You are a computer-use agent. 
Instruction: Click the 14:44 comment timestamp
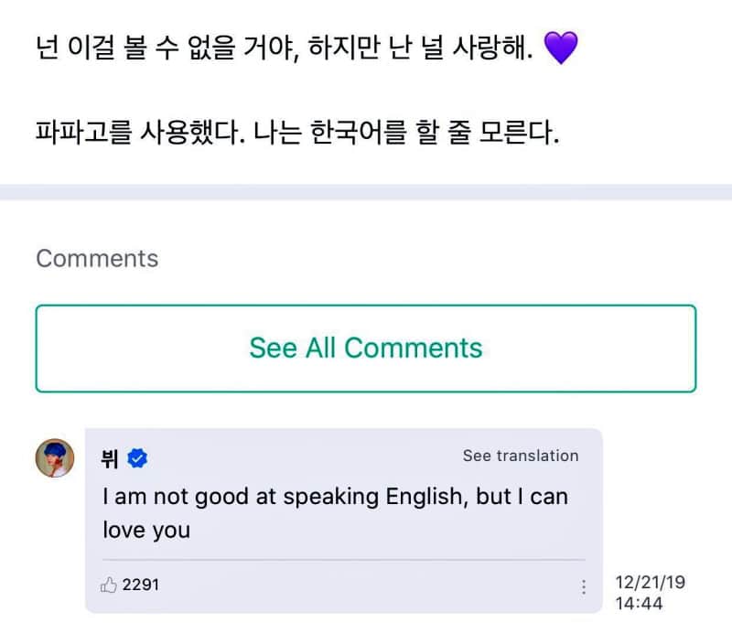pyautogui.click(x=640, y=604)
